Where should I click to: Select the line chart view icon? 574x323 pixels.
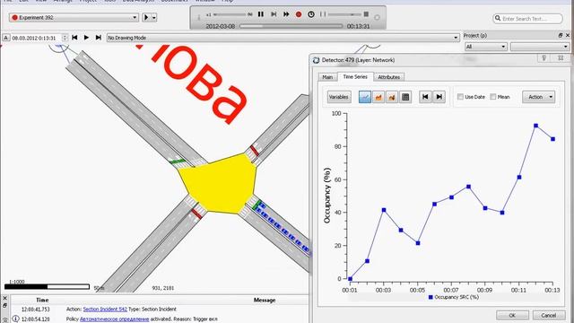(365, 97)
